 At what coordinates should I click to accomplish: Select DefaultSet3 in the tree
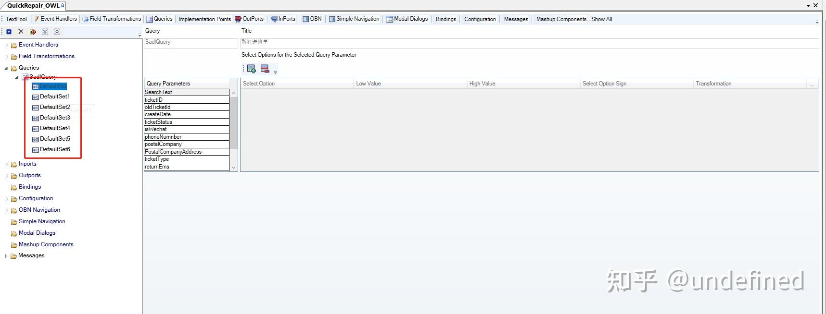(51, 118)
